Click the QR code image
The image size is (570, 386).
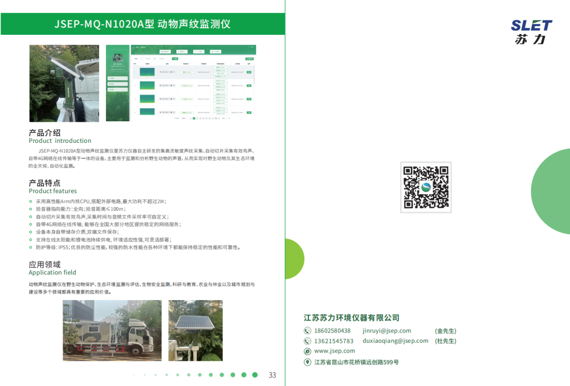click(x=426, y=187)
